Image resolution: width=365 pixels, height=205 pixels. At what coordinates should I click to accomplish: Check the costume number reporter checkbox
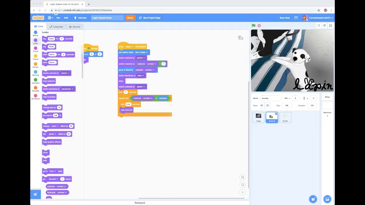pos(44,186)
